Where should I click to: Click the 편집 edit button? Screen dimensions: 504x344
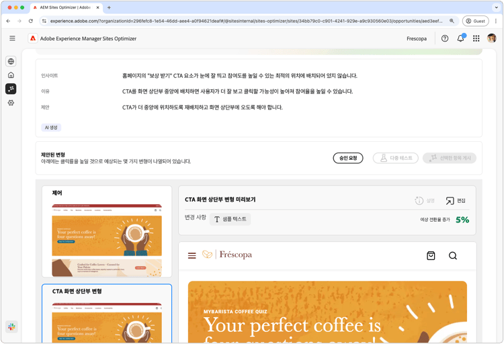point(456,201)
